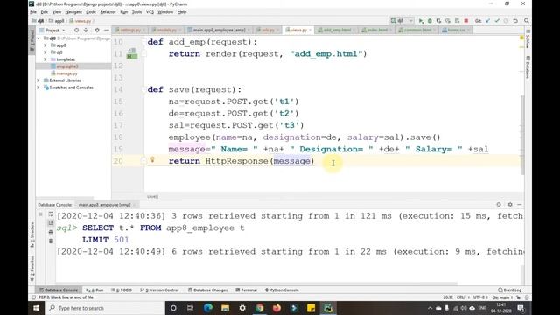Open the Navigate menu
This screenshot has width=560, height=315.
point(73,11)
